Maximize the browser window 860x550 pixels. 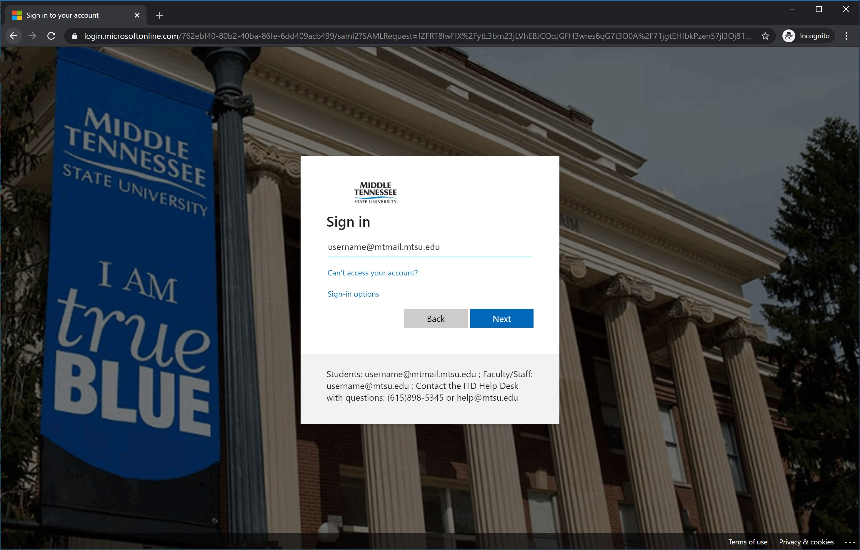819,9
